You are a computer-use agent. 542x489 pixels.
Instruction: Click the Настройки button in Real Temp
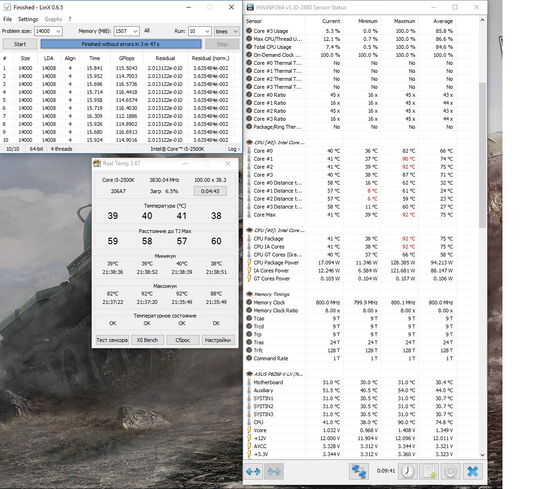tap(218, 340)
